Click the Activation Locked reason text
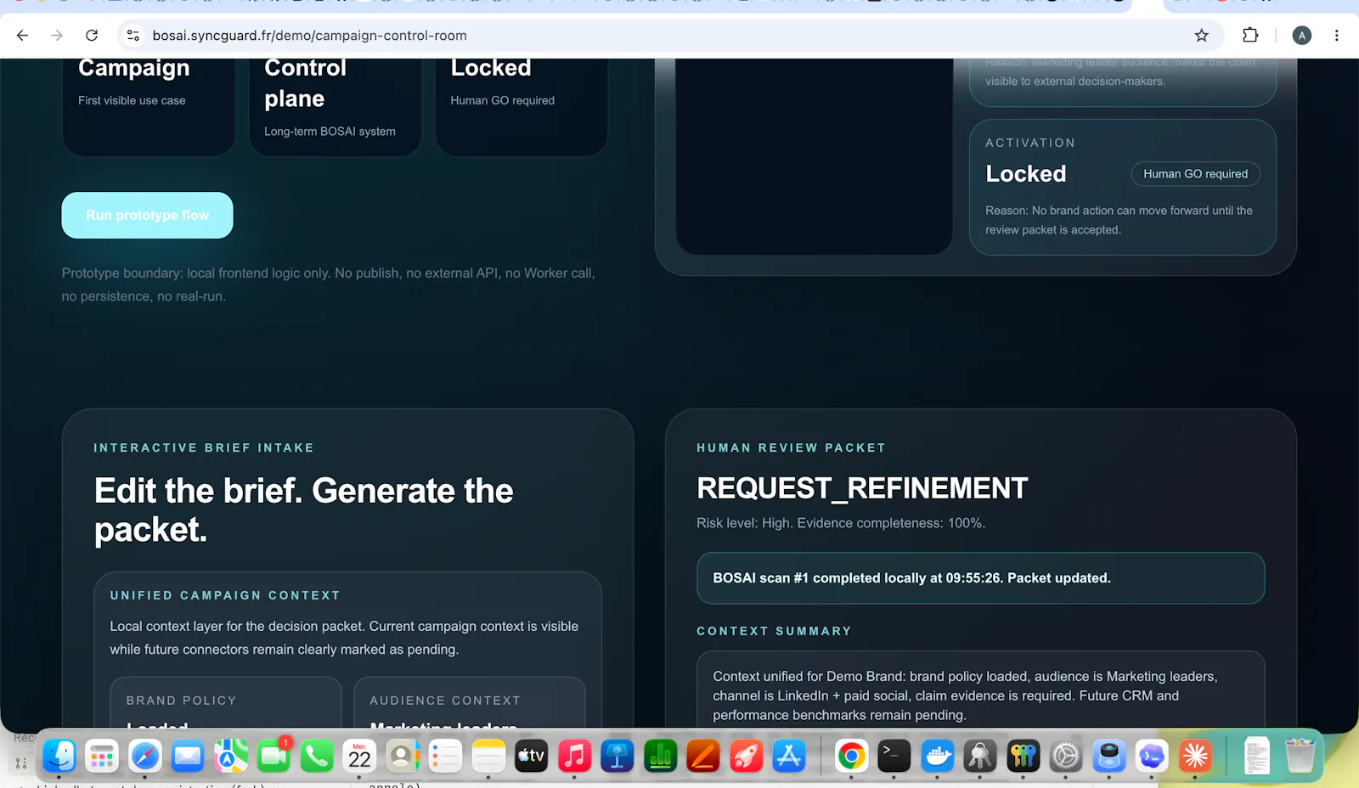This screenshot has height=788, width=1359. pos(1119,220)
